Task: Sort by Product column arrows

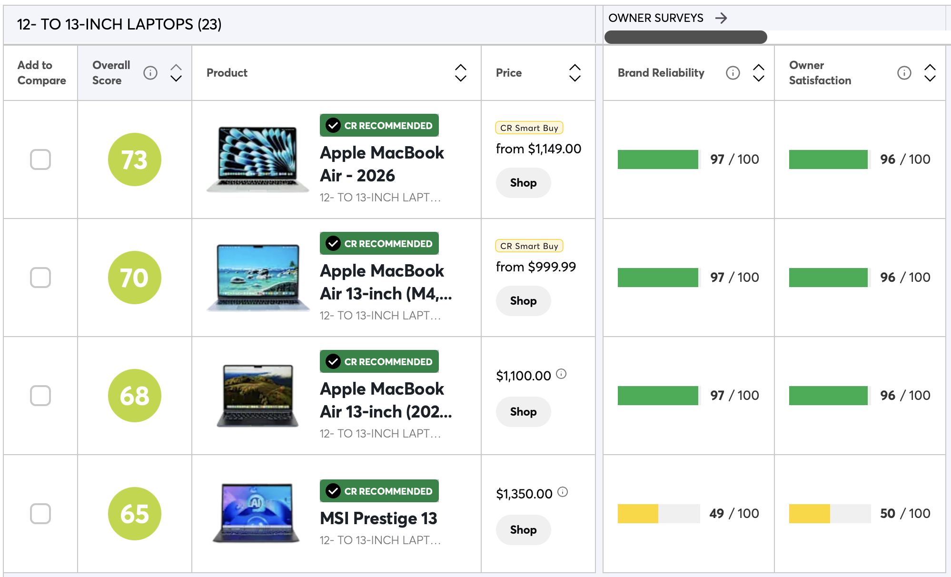Action: pyautogui.click(x=461, y=73)
